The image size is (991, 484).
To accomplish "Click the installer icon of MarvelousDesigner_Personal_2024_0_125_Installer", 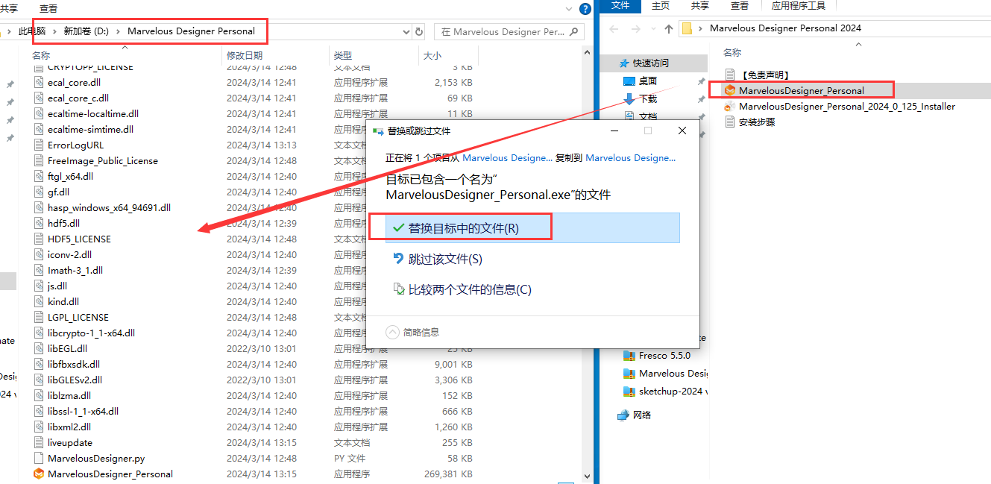I will [730, 106].
